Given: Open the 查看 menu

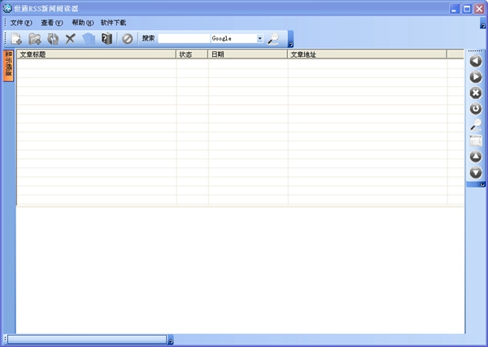Looking at the screenshot, I should coord(52,23).
